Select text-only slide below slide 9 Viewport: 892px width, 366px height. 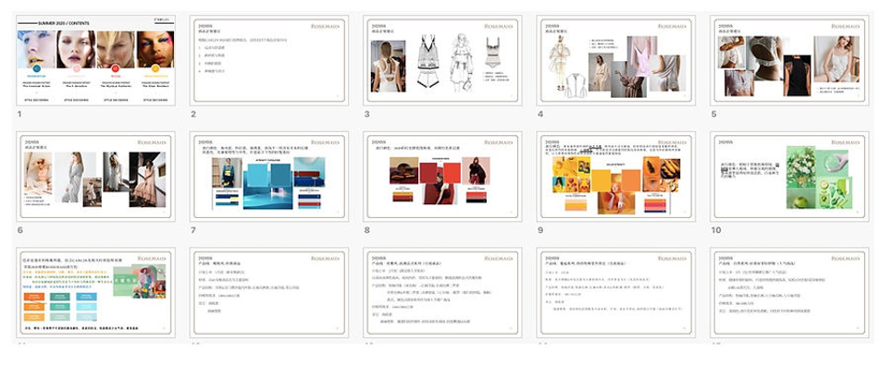click(x=616, y=293)
